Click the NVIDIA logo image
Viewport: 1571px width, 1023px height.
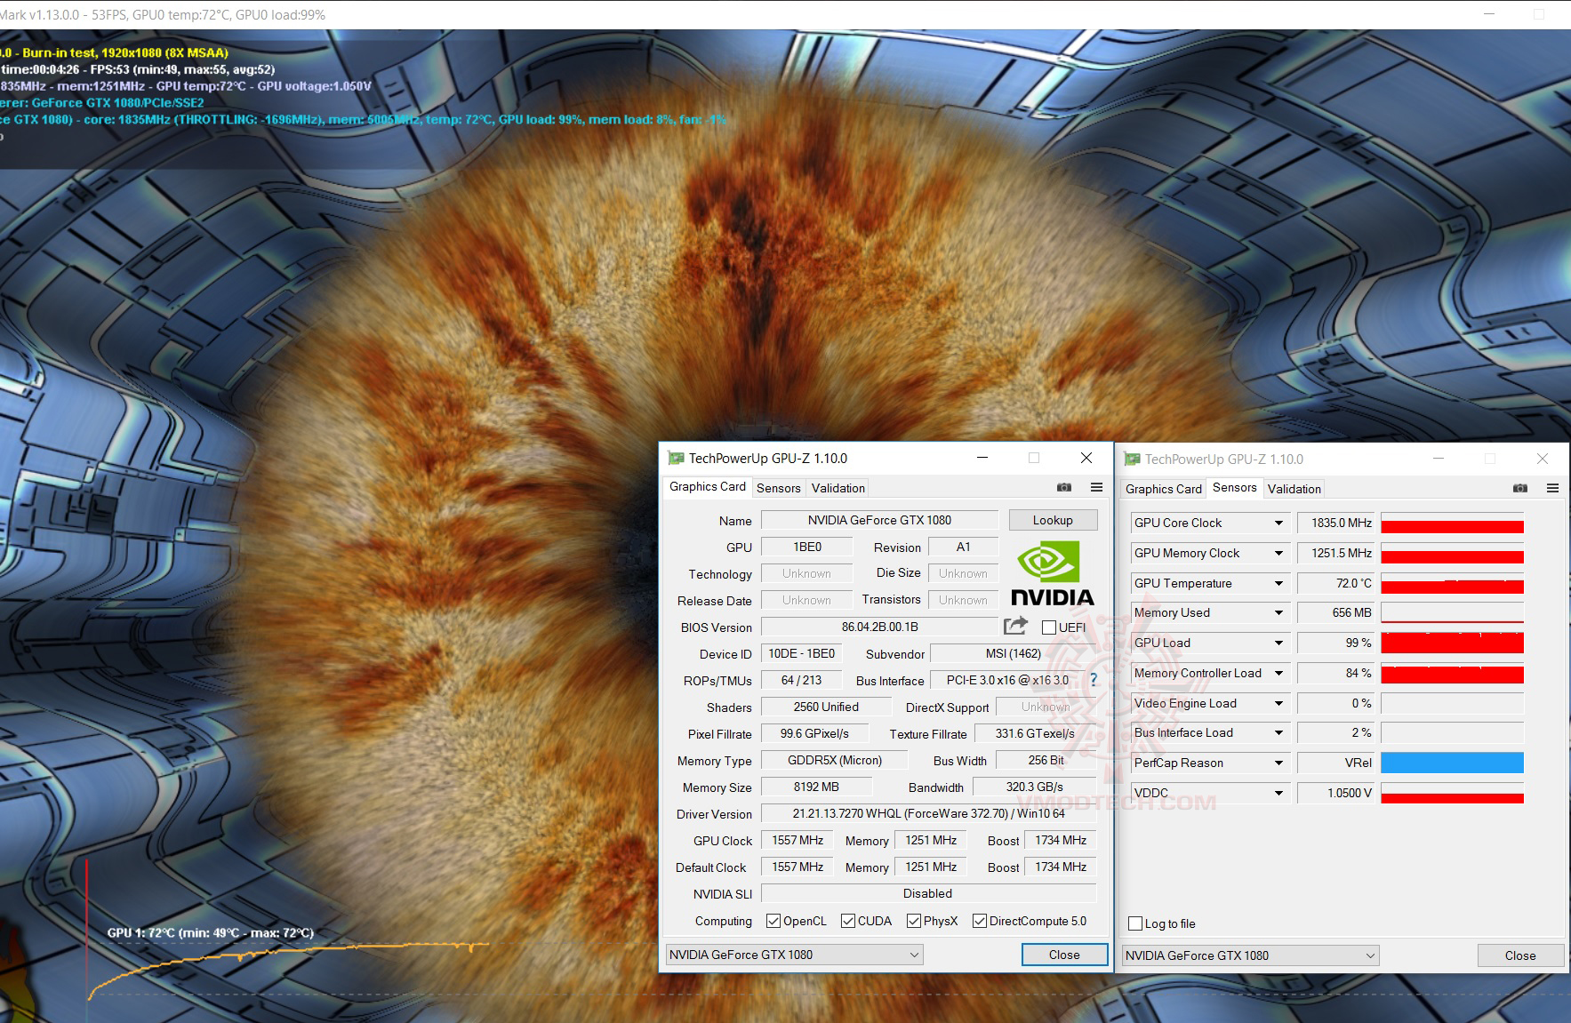pyautogui.click(x=1052, y=573)
